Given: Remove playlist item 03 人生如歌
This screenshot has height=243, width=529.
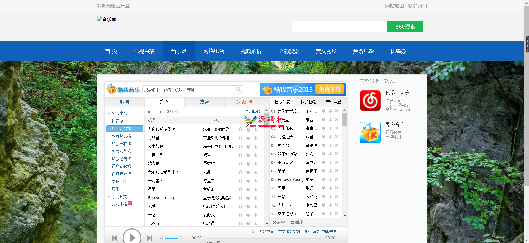Looking at the screenshot, I should coord(336,128).
